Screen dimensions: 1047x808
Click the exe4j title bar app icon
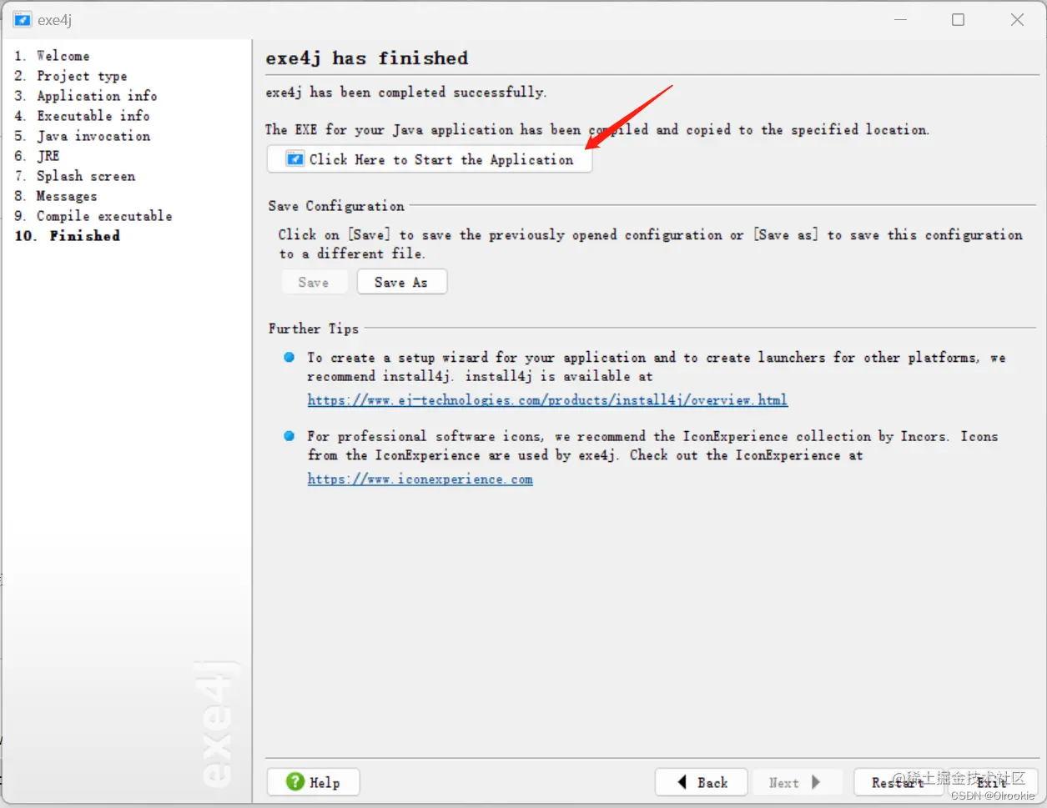coord(23,19)
